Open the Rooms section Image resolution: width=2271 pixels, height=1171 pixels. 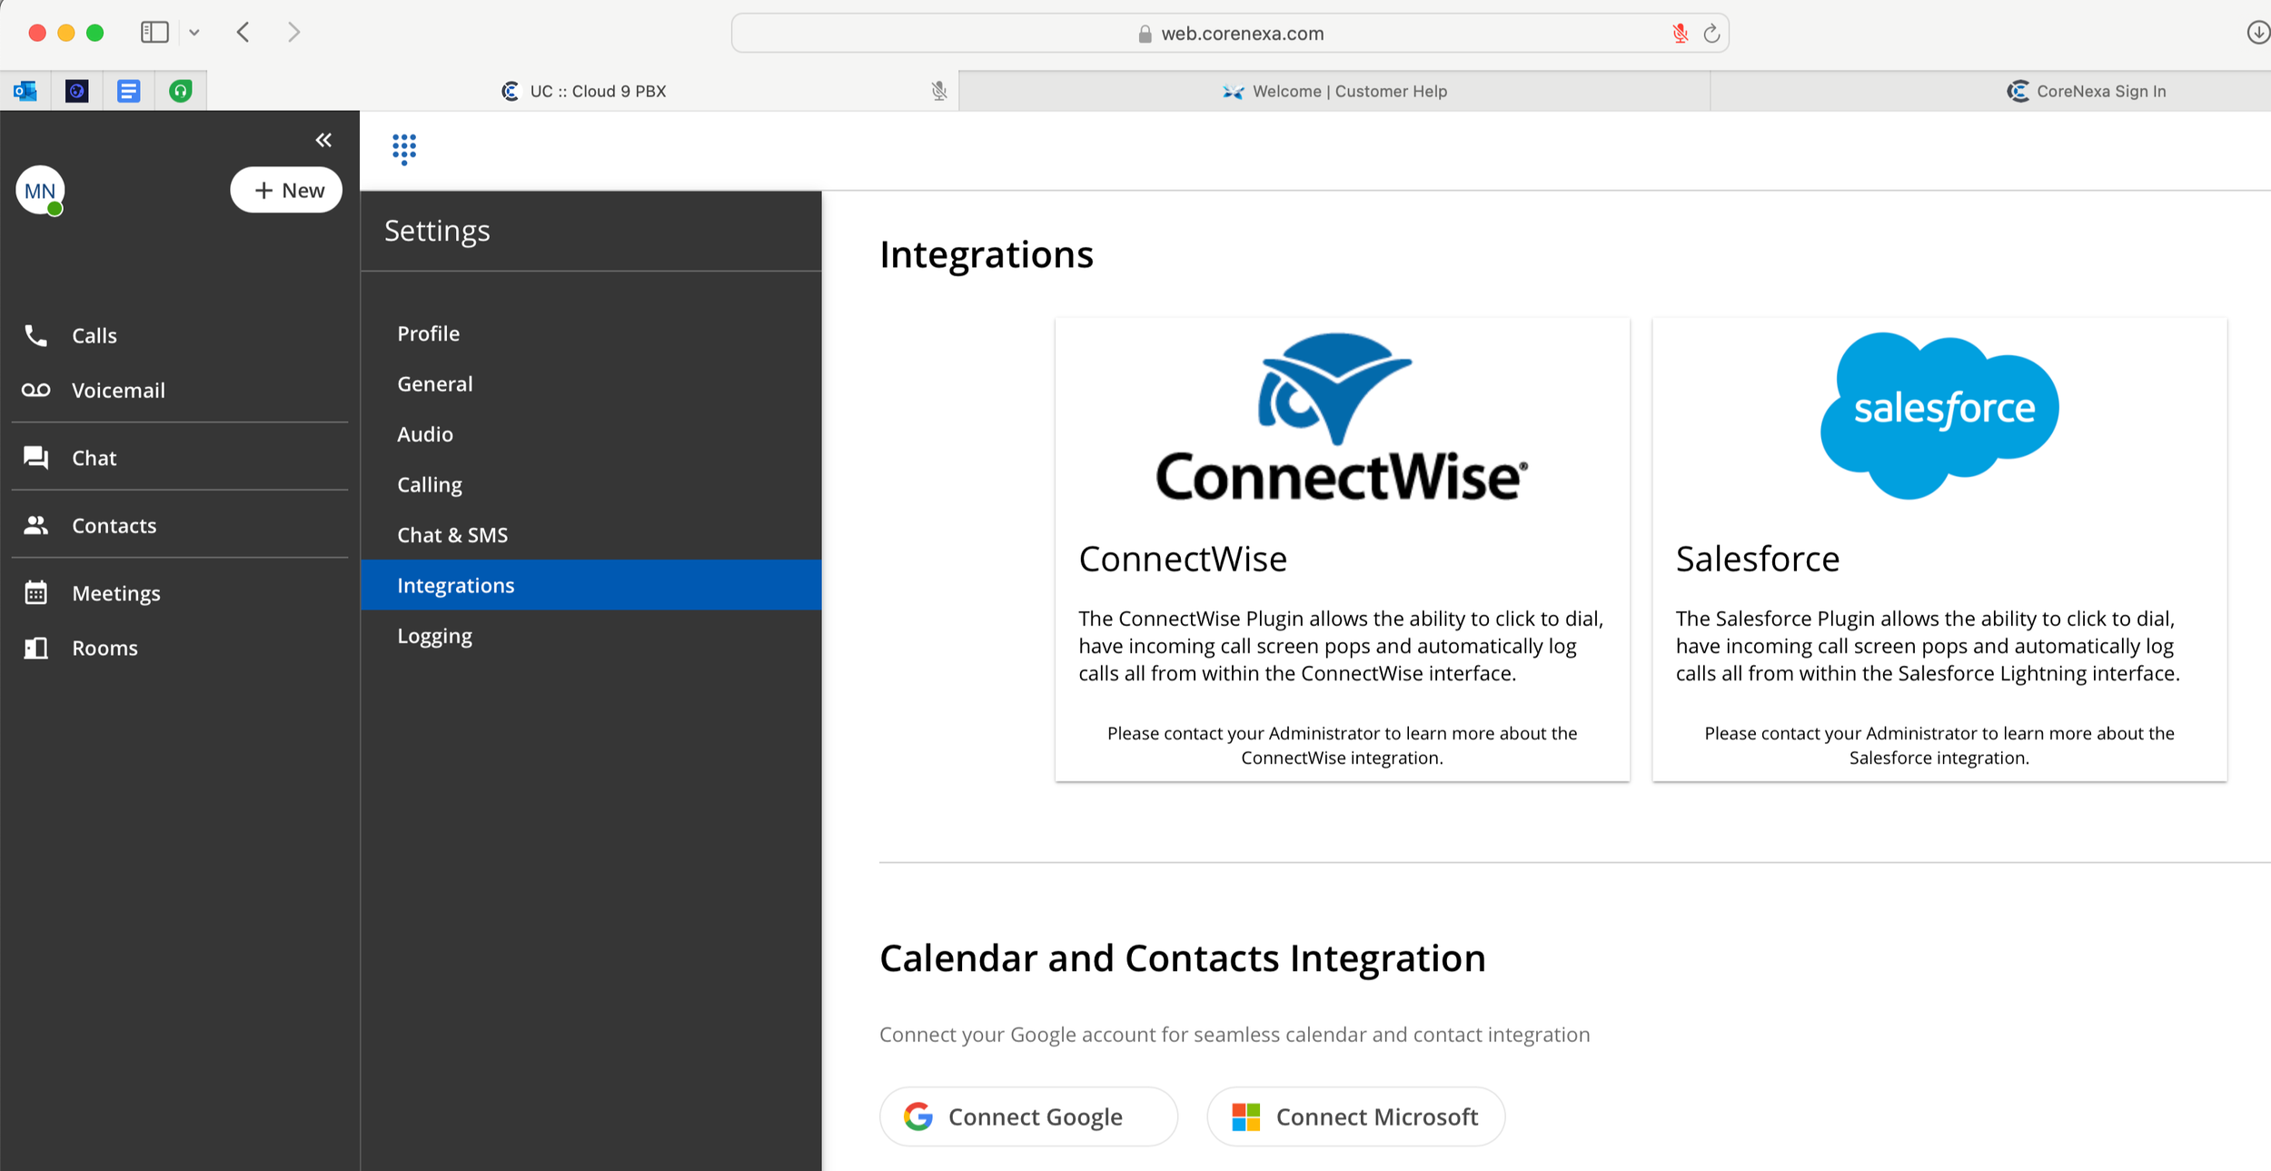click(x=104, y=649)
